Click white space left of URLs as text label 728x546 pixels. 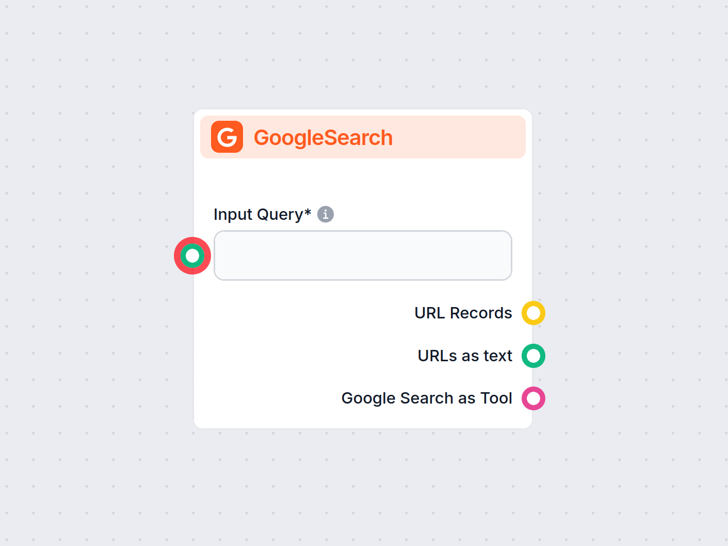click(x=310, y=356)
